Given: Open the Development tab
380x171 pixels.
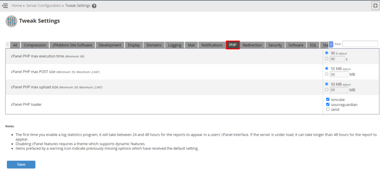Looking at the screenshot, I should pyautogui.click(x=110, y=45).
